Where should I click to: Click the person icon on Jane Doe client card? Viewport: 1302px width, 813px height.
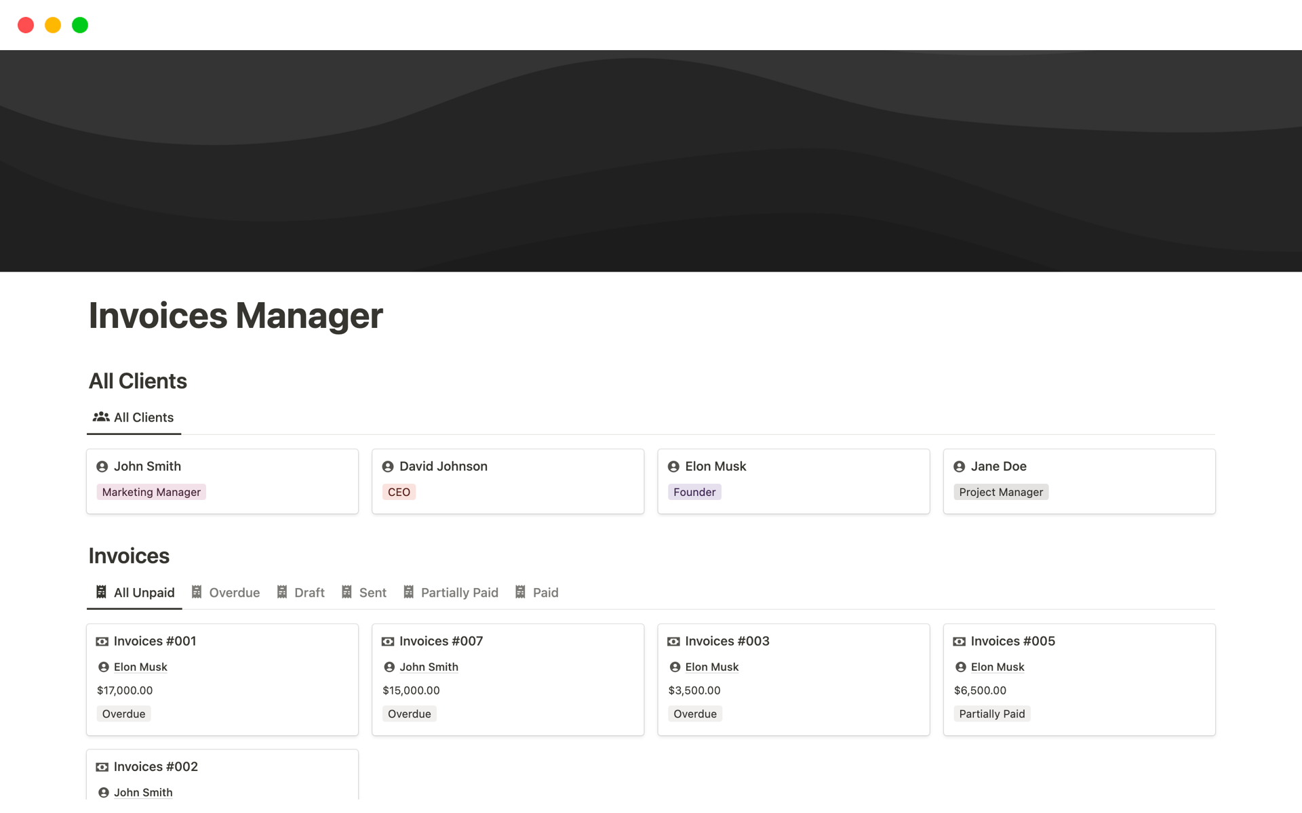click(x=958, y=466)
